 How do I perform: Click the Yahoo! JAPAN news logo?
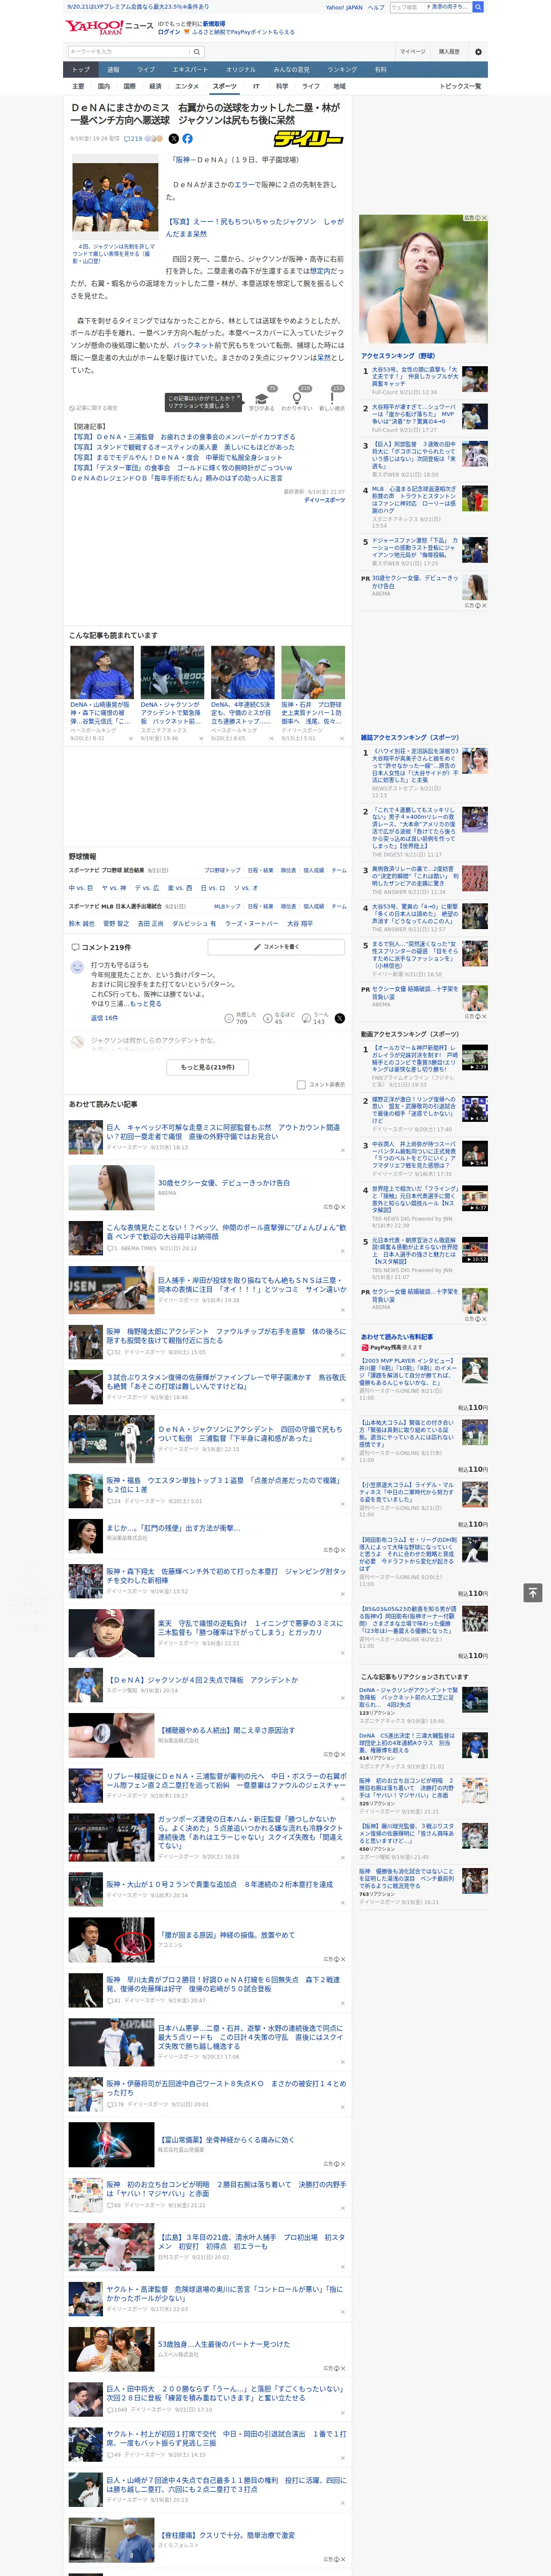109,27
